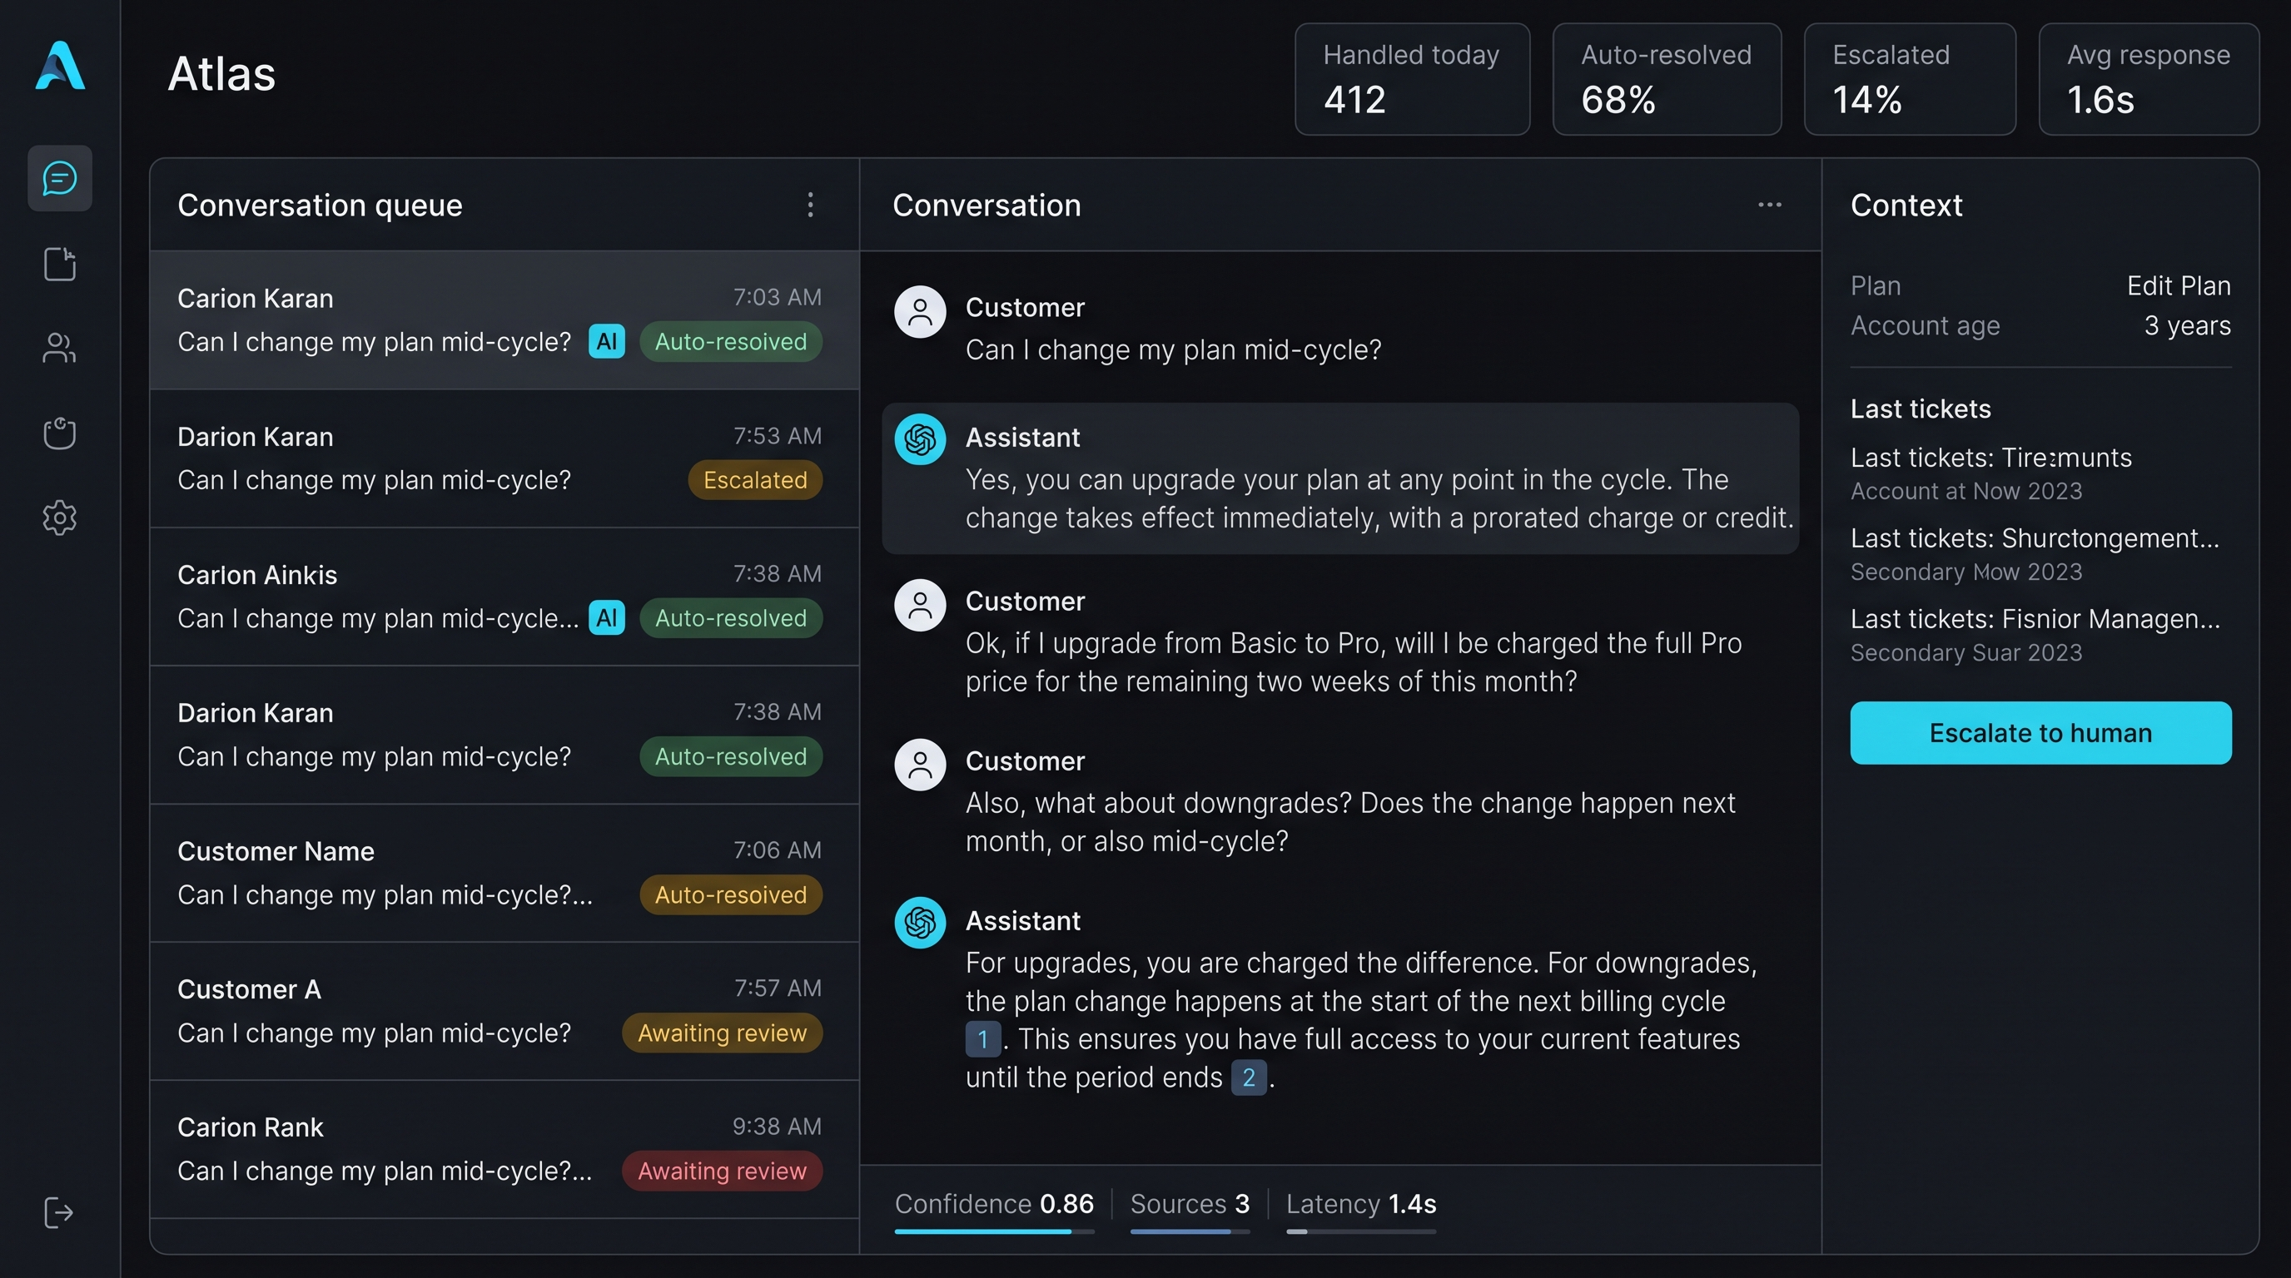The width and height of the screenshot is (2291, 1278).
Task: Open Escalated 14% stat card
Action: tap(1910, 79)
